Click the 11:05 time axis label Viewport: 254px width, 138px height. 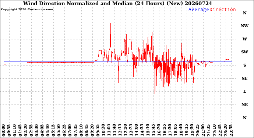(x=109, y=130)
